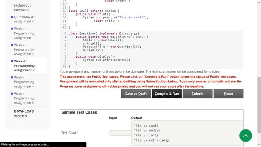Click the code line 'System.out.println(extra);'

(x=106, y=60)
